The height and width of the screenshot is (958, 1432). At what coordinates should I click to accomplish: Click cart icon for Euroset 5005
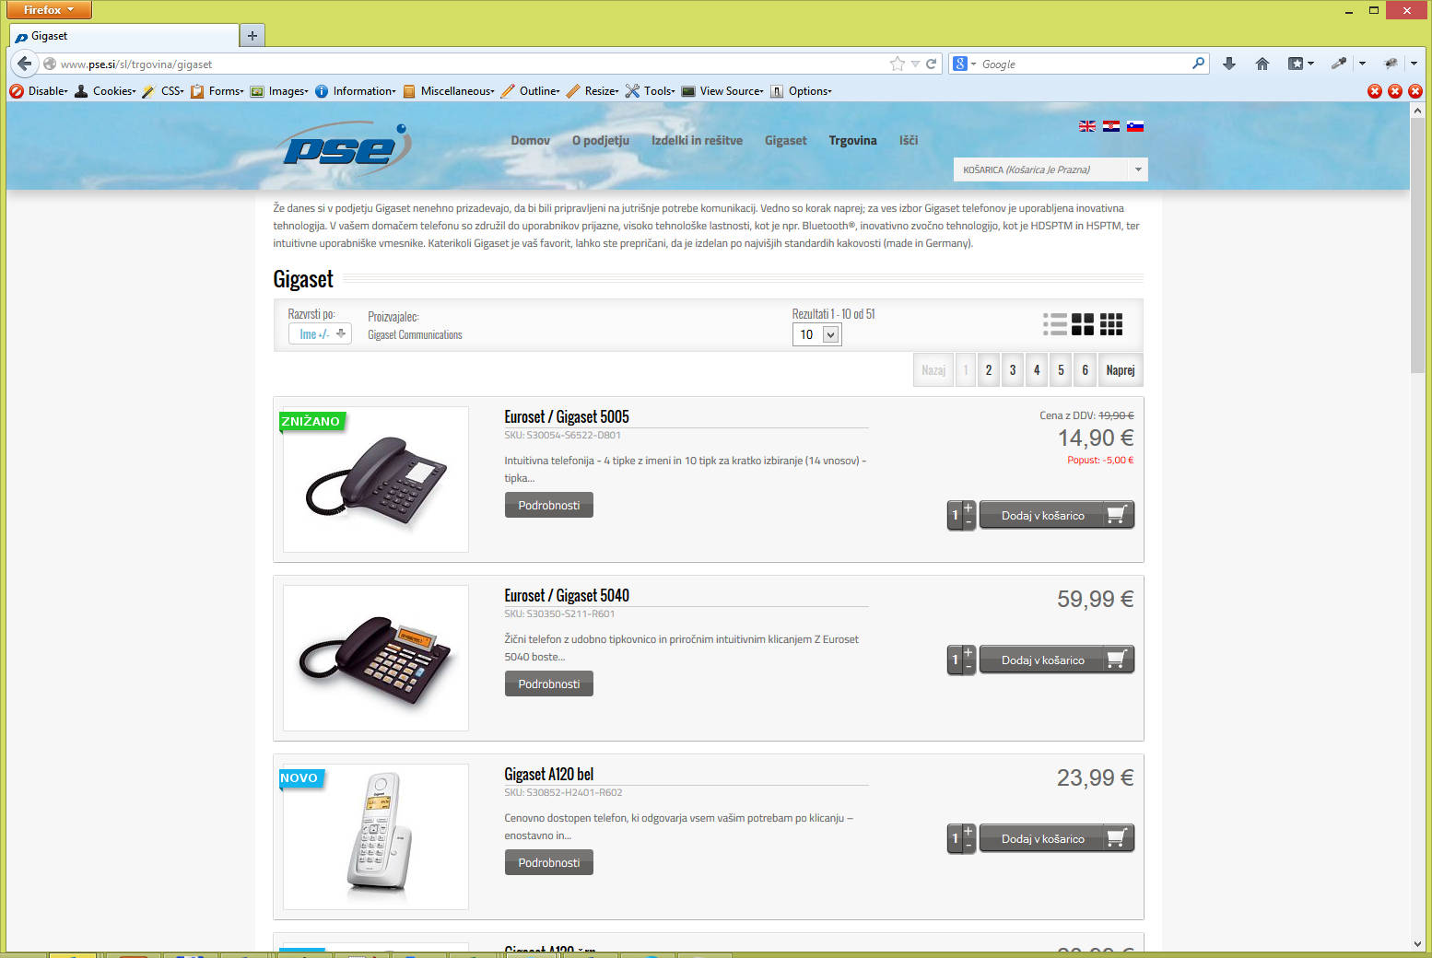point(1117,515)
